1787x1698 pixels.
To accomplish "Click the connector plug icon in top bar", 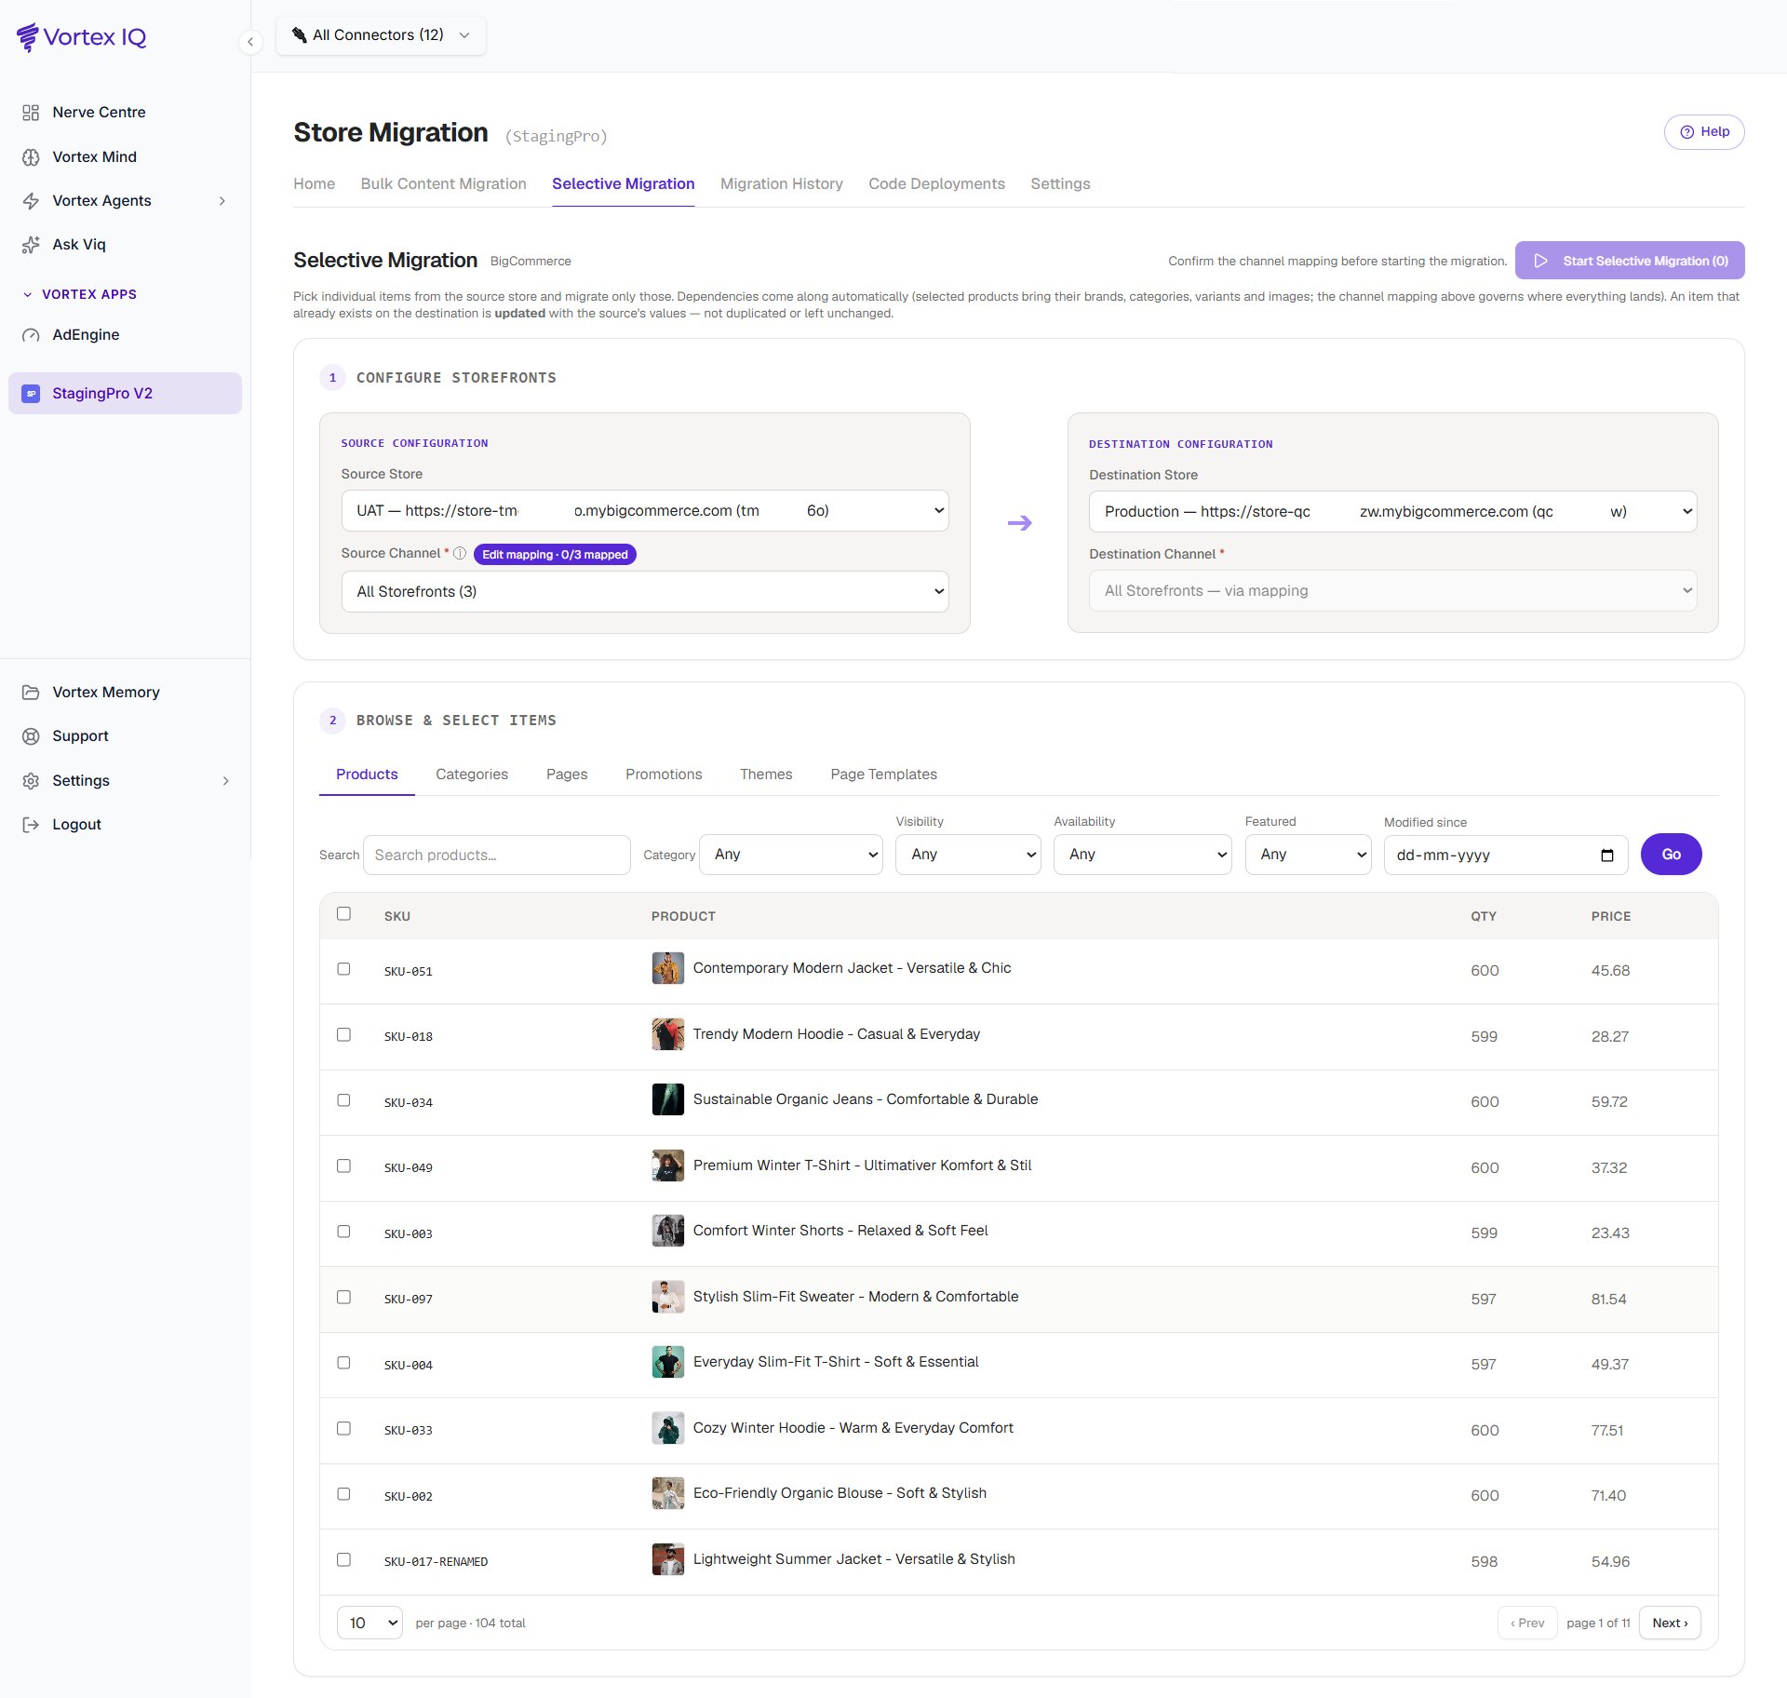I will click(300, 35).
